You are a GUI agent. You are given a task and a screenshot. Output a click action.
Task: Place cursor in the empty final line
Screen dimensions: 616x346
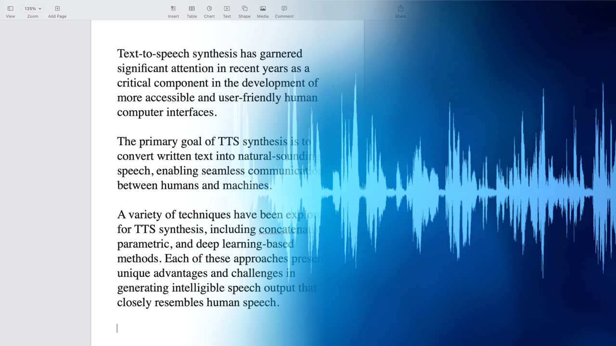click(118, 328)
